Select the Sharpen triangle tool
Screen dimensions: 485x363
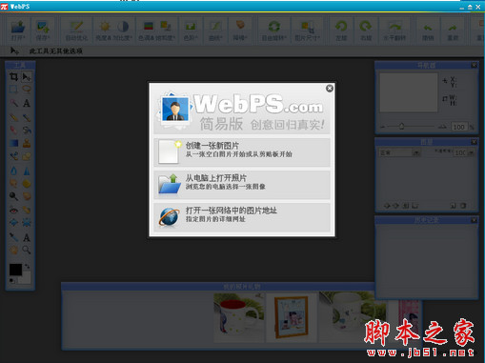(x=27, y=171)
